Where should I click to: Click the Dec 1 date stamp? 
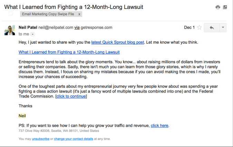[189, 28]
